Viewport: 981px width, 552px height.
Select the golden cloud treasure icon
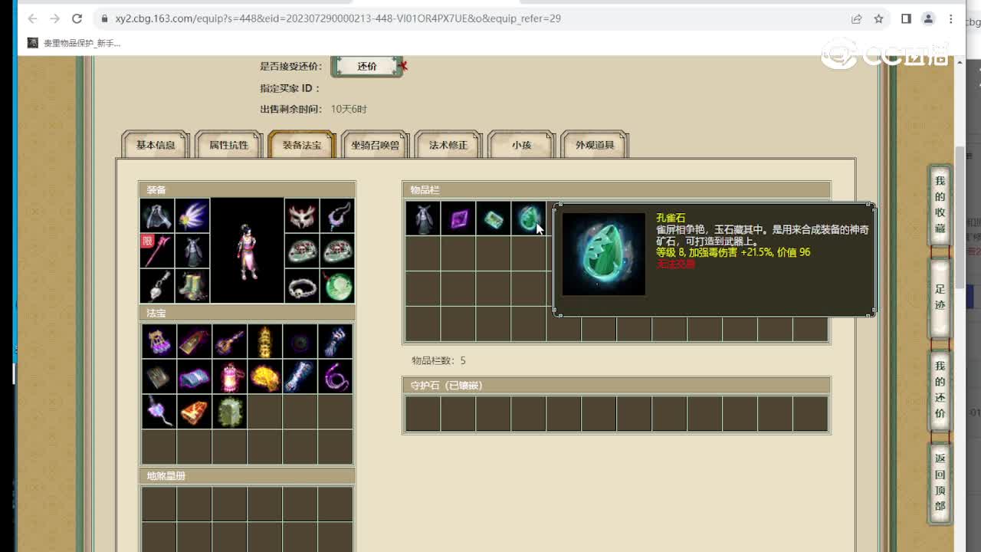264,376
